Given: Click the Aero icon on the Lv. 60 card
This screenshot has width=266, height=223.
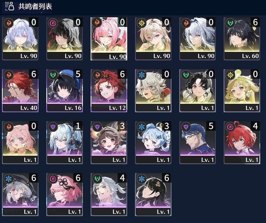Looking at the screenshot, I should [x=230, y=23].
